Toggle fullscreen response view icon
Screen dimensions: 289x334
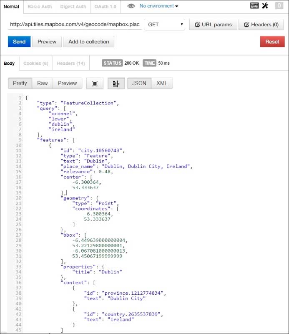(95, 83)
